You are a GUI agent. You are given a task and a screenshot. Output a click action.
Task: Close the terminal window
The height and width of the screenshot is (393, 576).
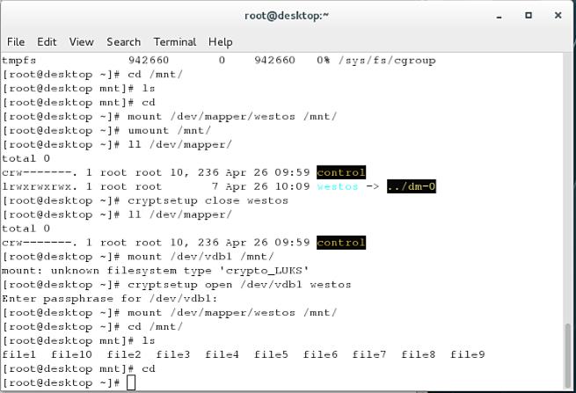click(558, 16)
